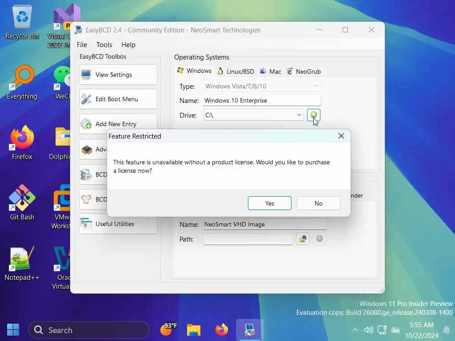Screen dimensions: 455x341
Task: Click Yes to purchase a license
Action: coord(269,203)
